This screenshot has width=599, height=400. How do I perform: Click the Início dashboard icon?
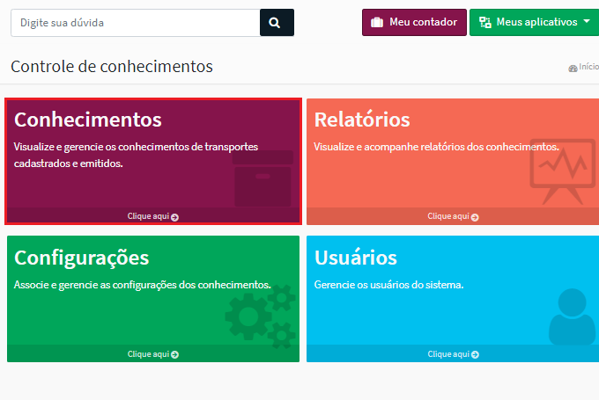[573, 69]
